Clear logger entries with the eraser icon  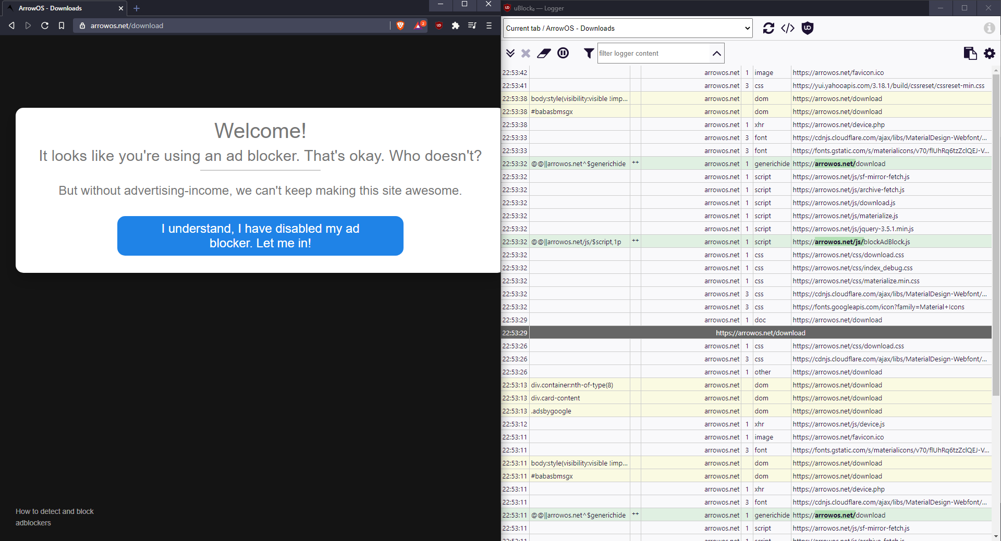tap(544, 53)
